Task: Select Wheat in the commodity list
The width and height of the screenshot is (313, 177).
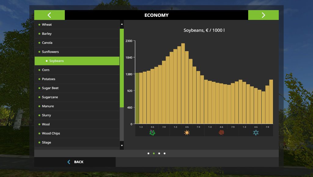Action: 47,24
